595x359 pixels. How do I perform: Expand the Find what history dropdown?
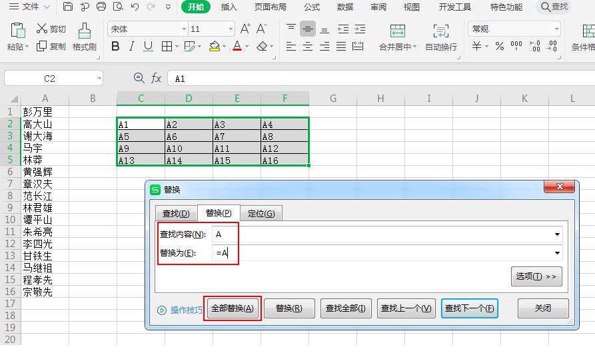pyautogui.click(x=557, y=234)
